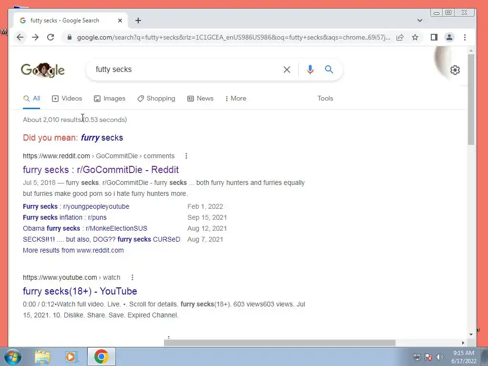The width and height of the screenshot is (488, 366).
Task: Click the Chrome taskbar icon
Action: point(102,356)
